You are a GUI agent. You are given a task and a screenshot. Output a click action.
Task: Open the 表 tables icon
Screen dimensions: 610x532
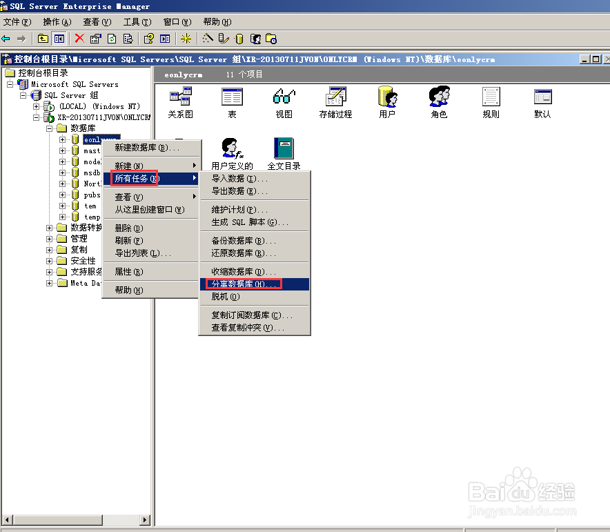click(233, 103)
